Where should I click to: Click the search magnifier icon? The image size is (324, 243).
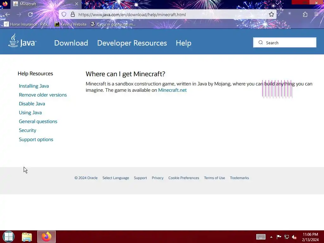(x=261, y=42)
